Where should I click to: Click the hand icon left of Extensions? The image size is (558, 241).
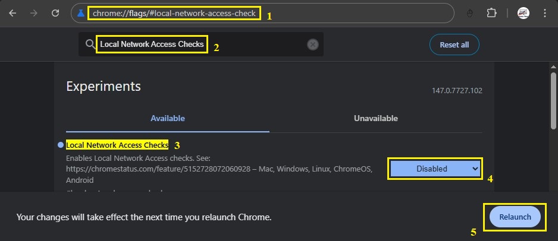[x=469, y=13]
